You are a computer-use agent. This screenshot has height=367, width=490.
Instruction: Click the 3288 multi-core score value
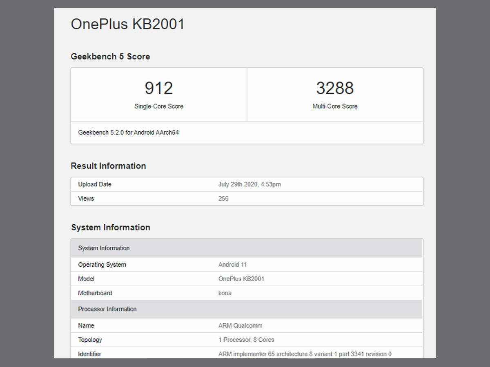335,88
